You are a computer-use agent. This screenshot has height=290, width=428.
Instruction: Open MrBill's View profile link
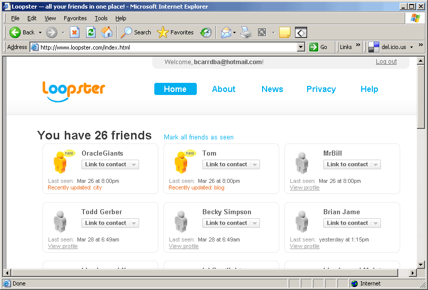click(x=305, y=187)
